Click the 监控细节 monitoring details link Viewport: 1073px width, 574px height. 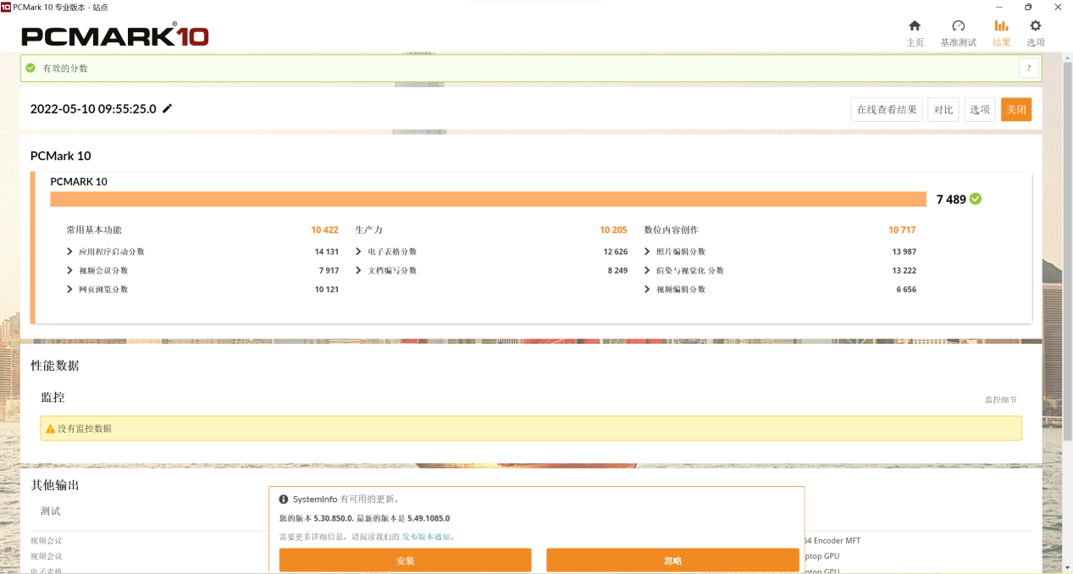pos(1000,400)
